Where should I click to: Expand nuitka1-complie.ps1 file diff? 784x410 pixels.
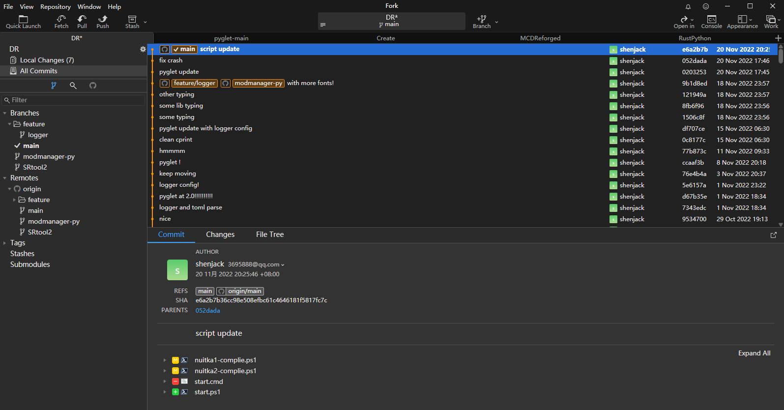pyautogui.click(x=165, y=360)
